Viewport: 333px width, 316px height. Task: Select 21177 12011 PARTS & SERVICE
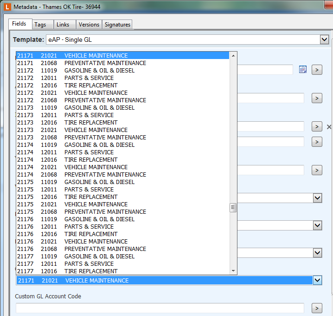pos(123,263)
